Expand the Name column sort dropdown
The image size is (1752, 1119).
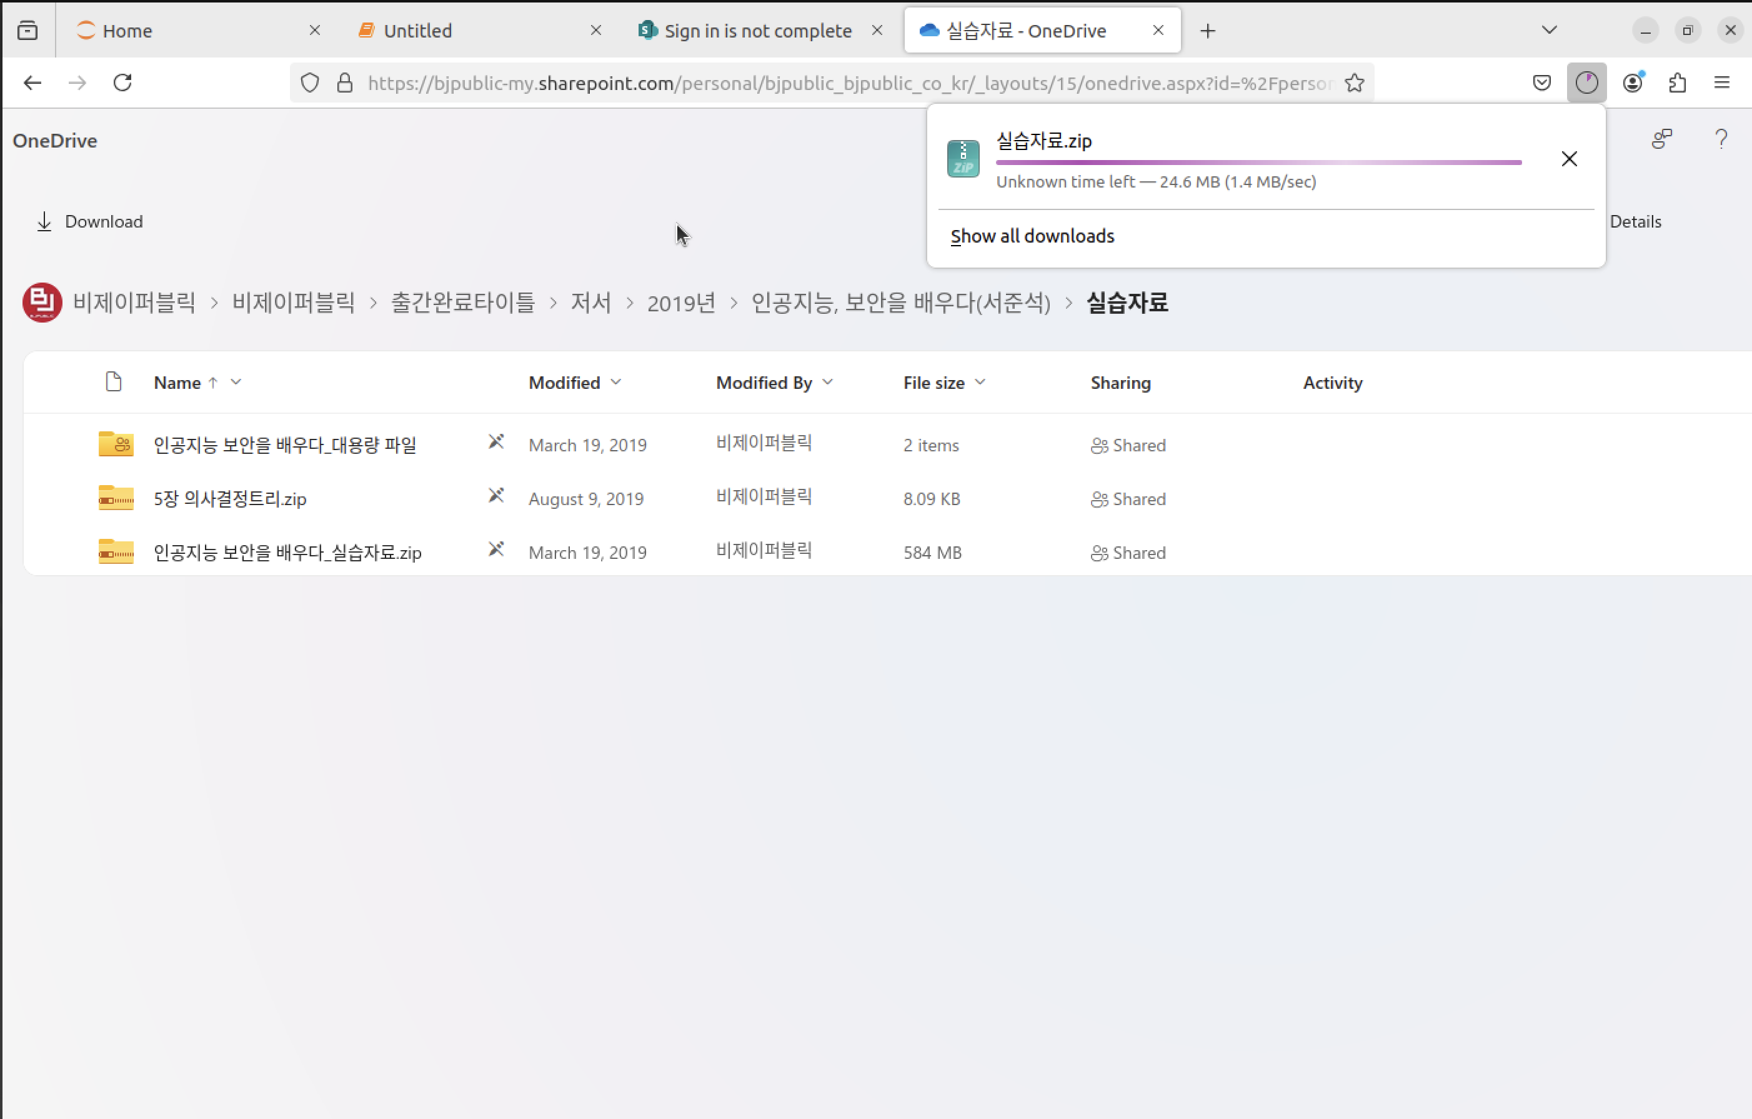click(x=236, y=381)
